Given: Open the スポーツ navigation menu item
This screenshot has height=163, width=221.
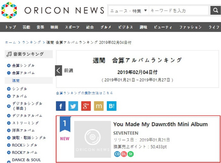Looking at the screenshot, I should (x=72, y=27).
